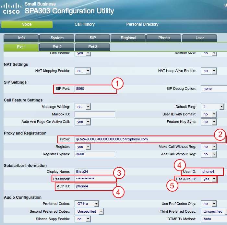The height and width of the screenshot is (225, 227).
Task: Open the SIP Debug Option dropdown
Action: coord(214,89)
